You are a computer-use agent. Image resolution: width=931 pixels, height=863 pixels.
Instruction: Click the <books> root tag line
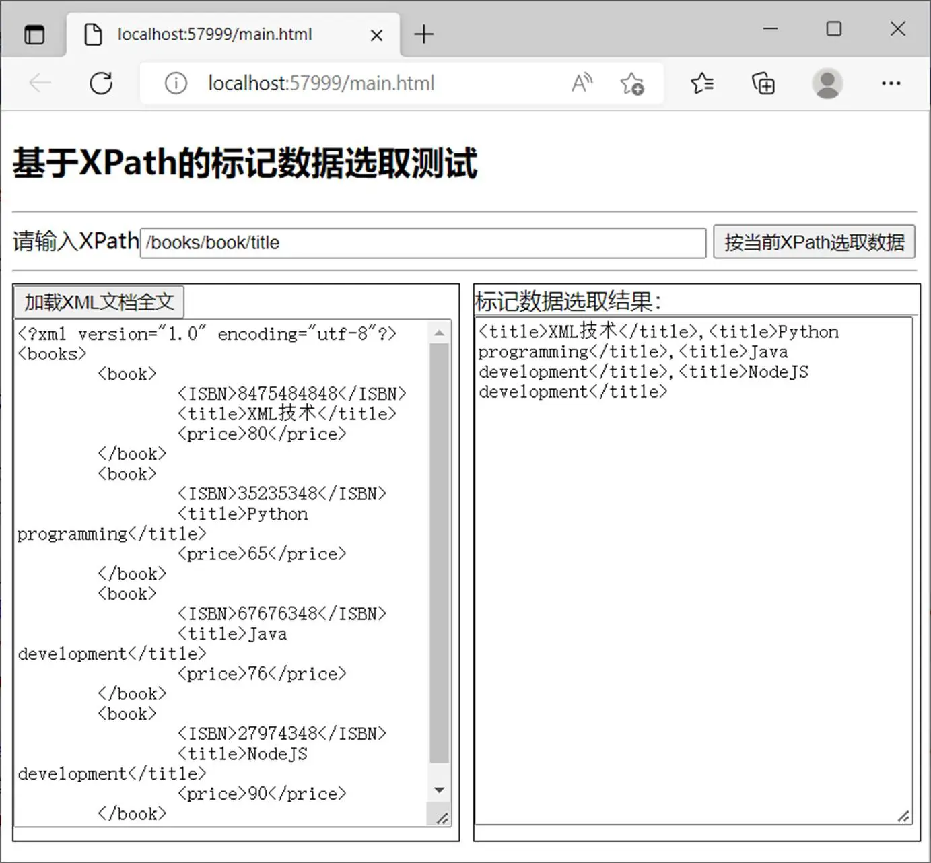[x=53, y=353]
